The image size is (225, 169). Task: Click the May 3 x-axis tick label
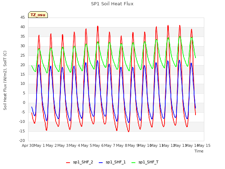(x=63, y=145)
